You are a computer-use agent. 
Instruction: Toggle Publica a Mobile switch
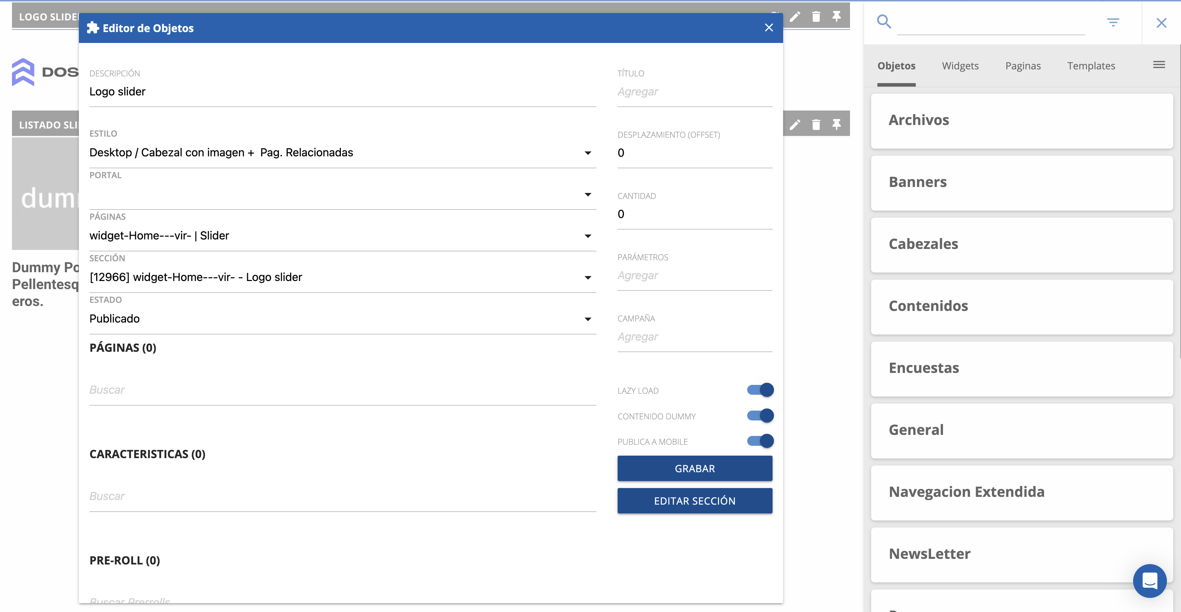760,441
